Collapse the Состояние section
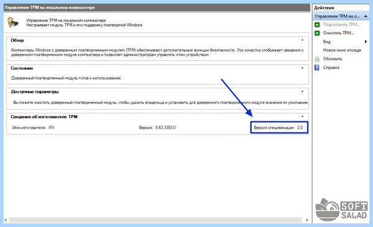 point(302,68)
